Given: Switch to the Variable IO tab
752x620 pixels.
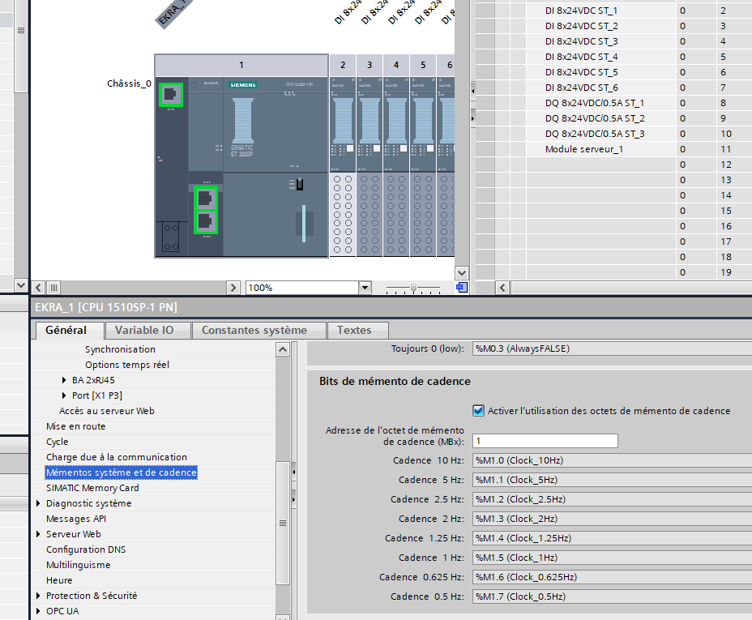Looking at the screenshot, I should pos(144,330).
